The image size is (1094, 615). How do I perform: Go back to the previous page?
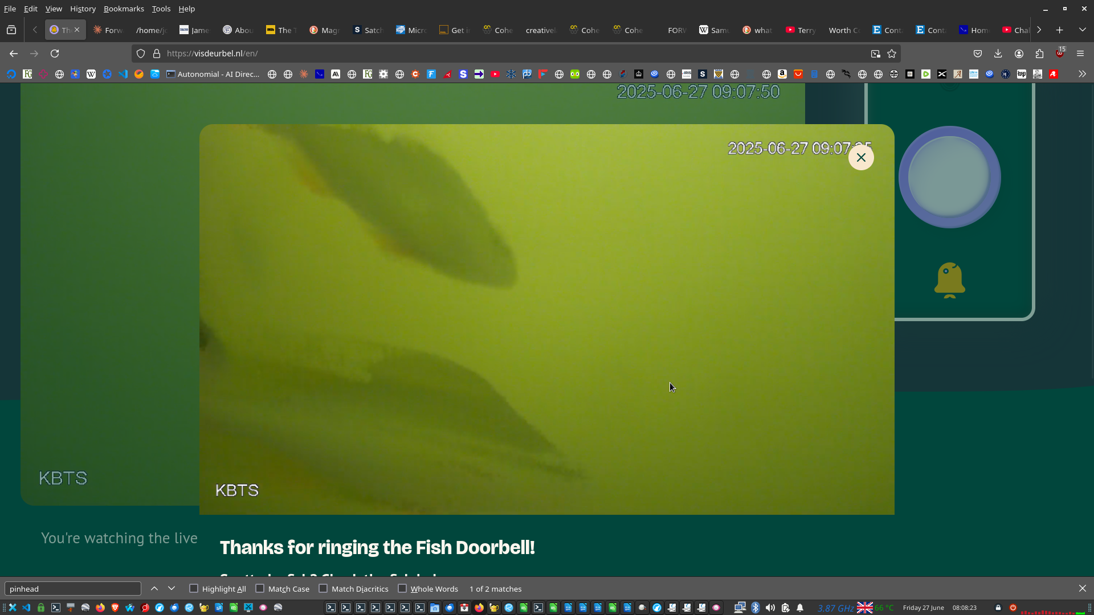(x=14, y=54)
